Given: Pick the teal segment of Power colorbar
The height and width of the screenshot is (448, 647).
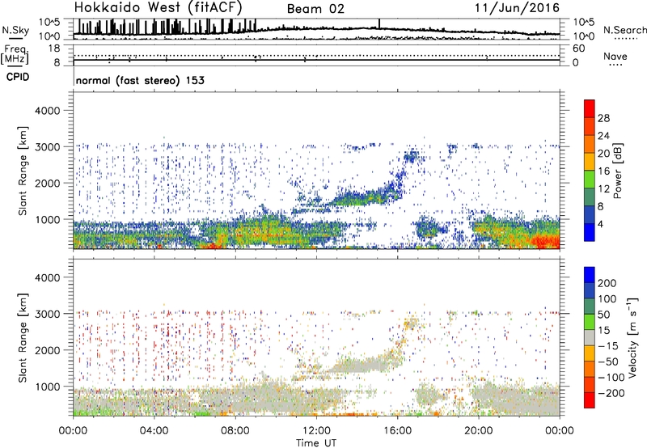Looking at the screenshot, I should point(590,197).
